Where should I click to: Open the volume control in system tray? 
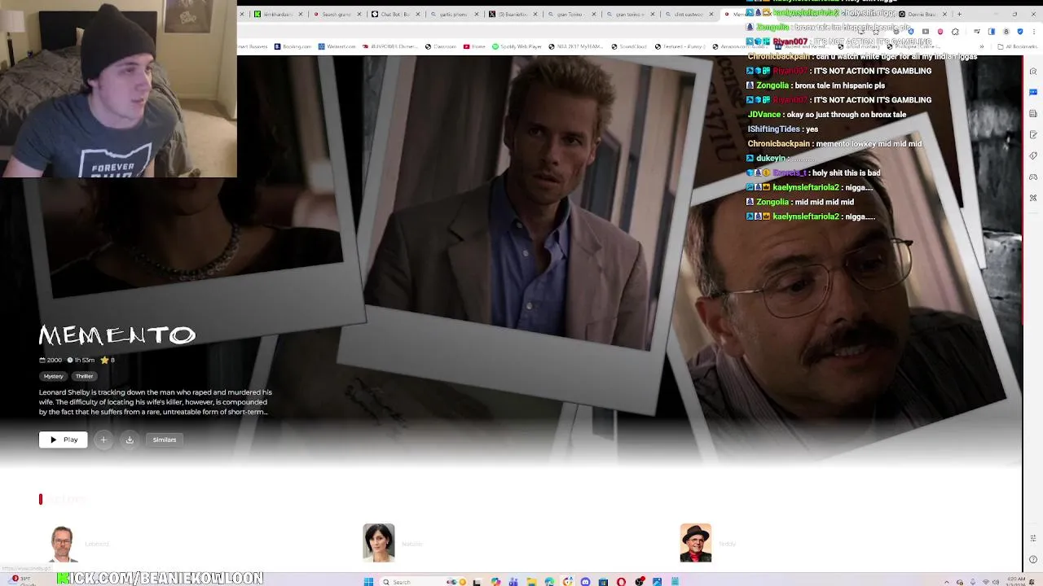coord(996,582)
